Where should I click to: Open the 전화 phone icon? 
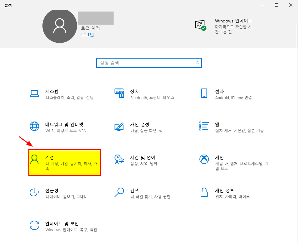point(204,93)
